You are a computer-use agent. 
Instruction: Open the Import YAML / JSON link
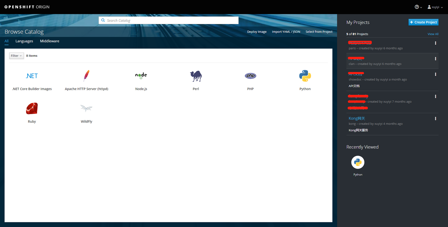[x=286, y=32]
